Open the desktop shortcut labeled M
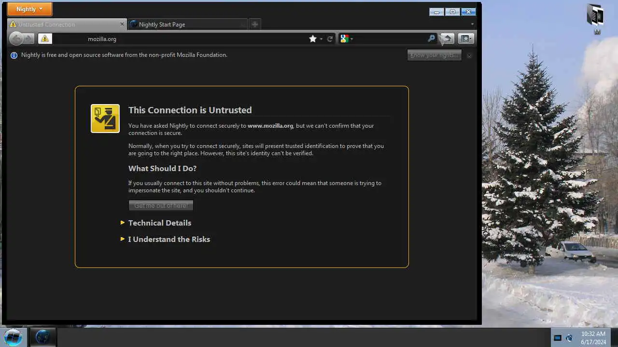This screenshot has height=347, width=618. click(597, 18)
